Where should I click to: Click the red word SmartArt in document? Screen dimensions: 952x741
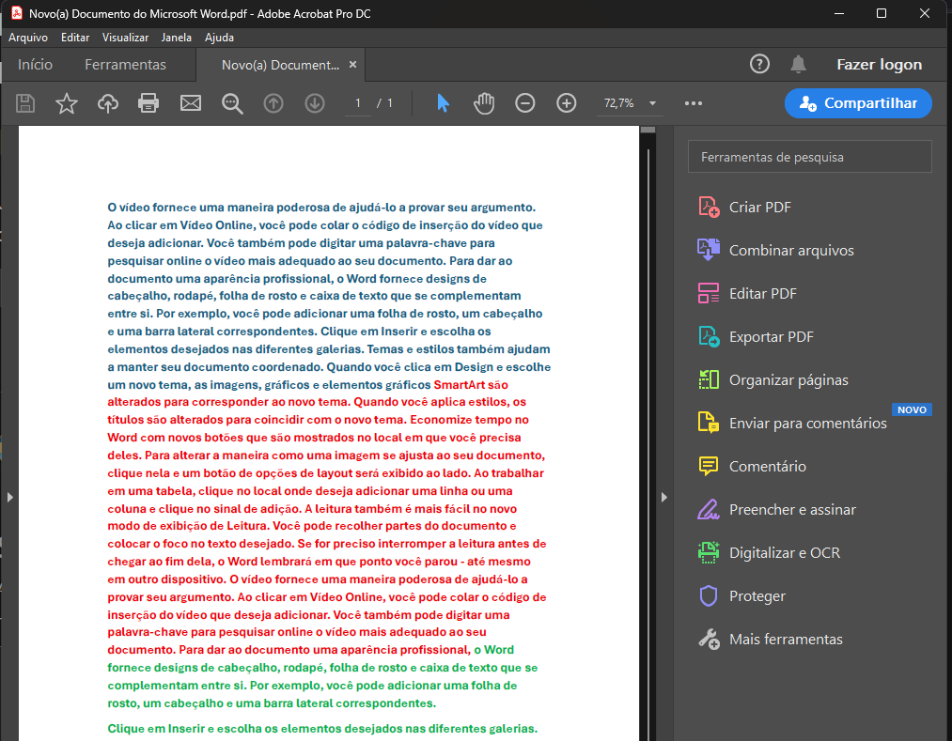[x=459, y=385]
